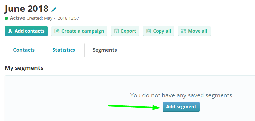Click the person icon in Add contacts

[x=10, y=31]
